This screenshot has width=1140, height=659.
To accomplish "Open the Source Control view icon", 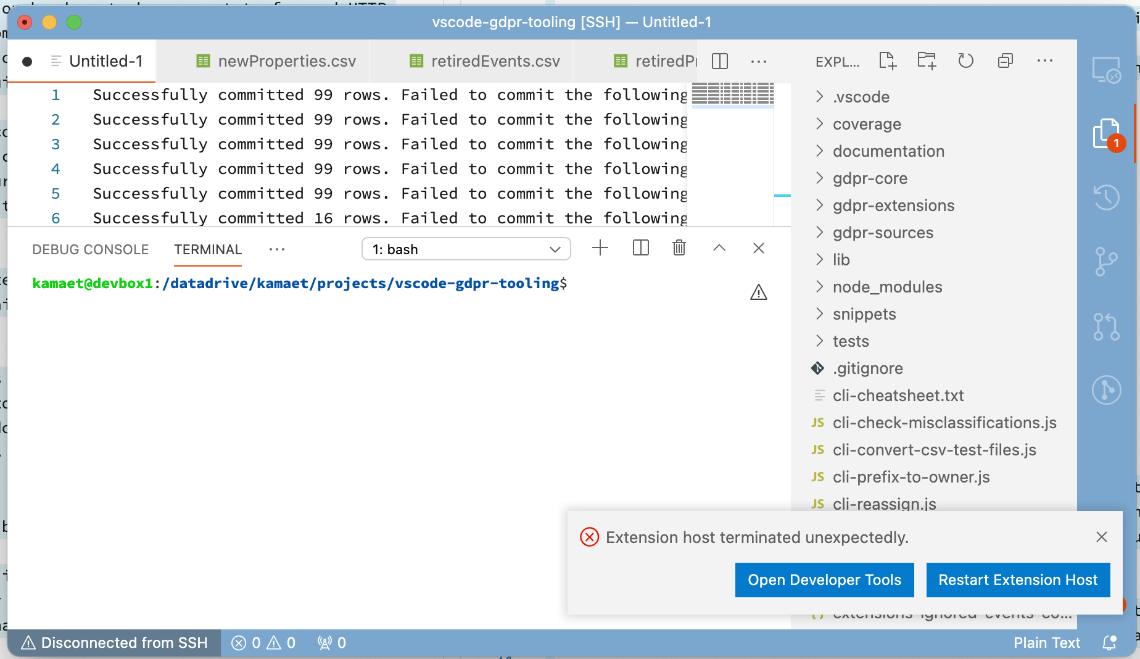I will pyautogui.click(x=1106, y=262).
